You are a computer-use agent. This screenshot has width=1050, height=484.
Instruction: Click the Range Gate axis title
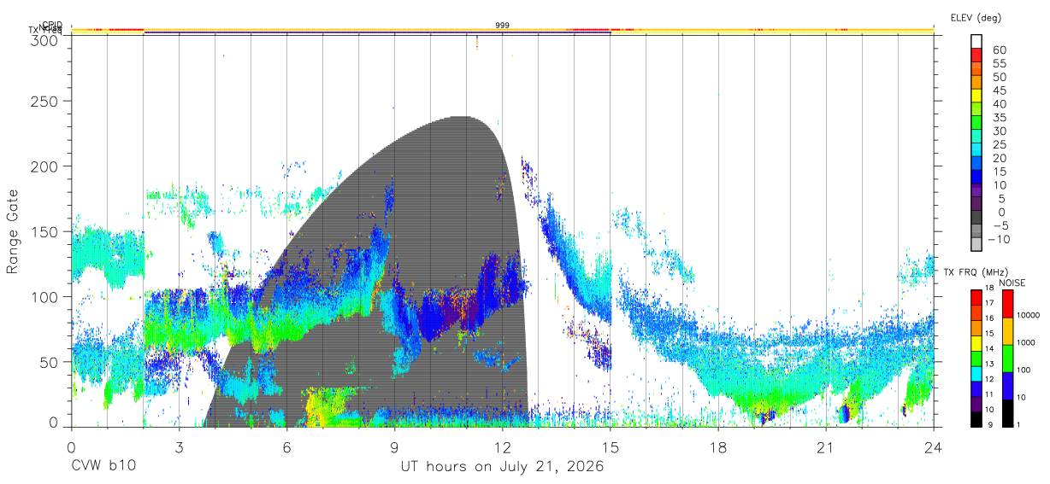pyautogui.click(x=15, y=232)
